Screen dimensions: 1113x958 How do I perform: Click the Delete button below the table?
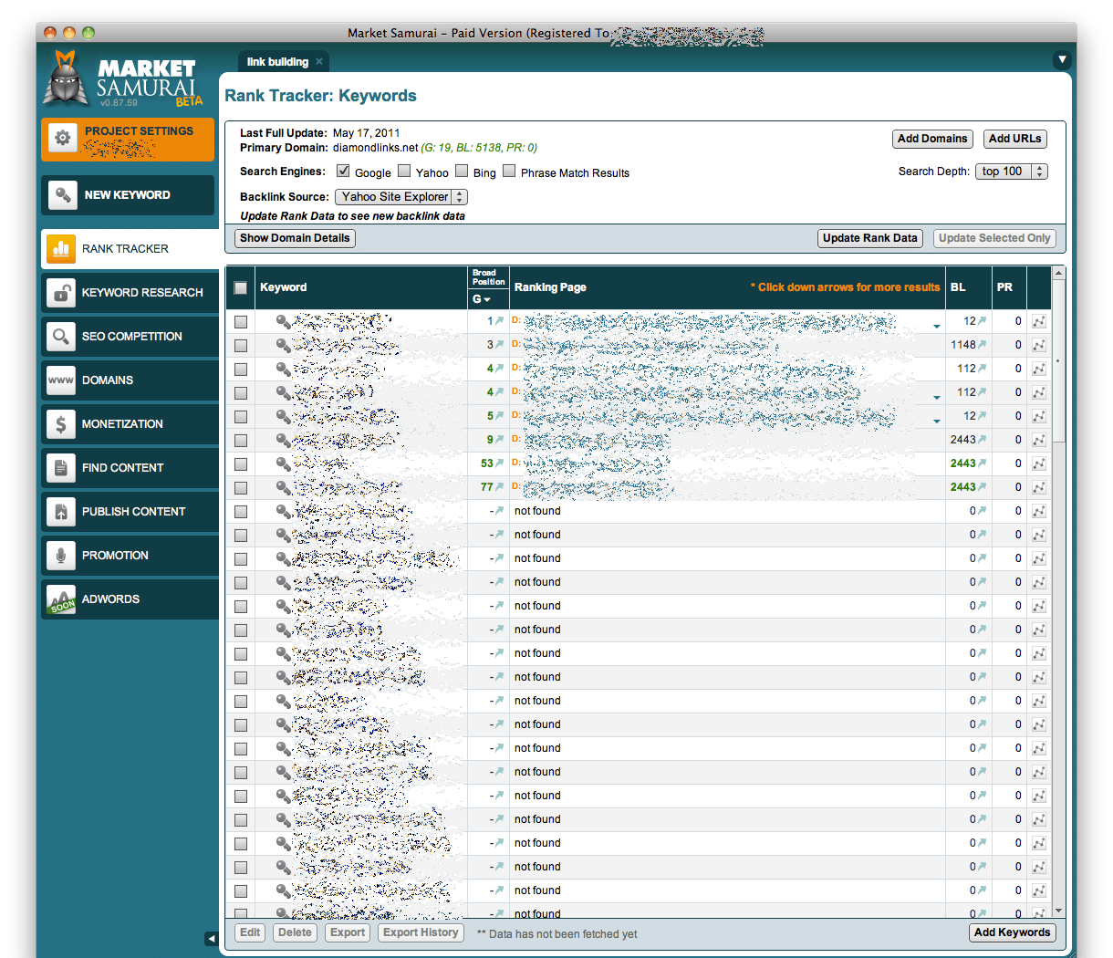295,932
